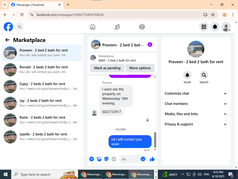
Task: Expand Media, files and links section
Action: coord(196,114)
